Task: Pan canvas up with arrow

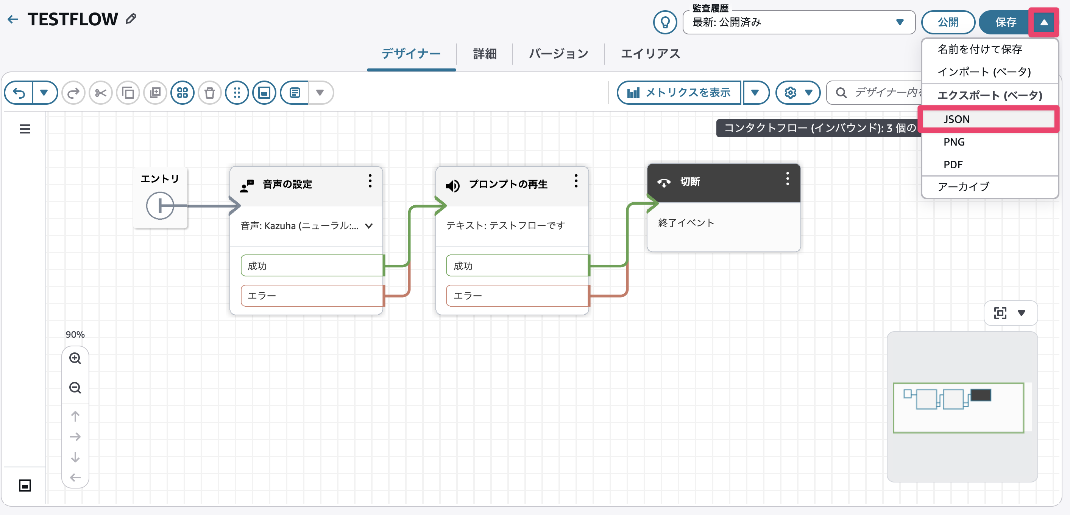Action: (x=75, y=416)
